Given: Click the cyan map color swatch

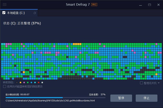Looking at the screenshot, I should tap(35, 82).
